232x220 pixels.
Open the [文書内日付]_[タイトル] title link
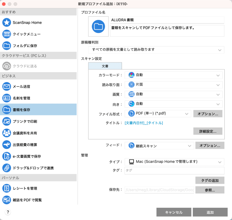[x=144, y=123]
